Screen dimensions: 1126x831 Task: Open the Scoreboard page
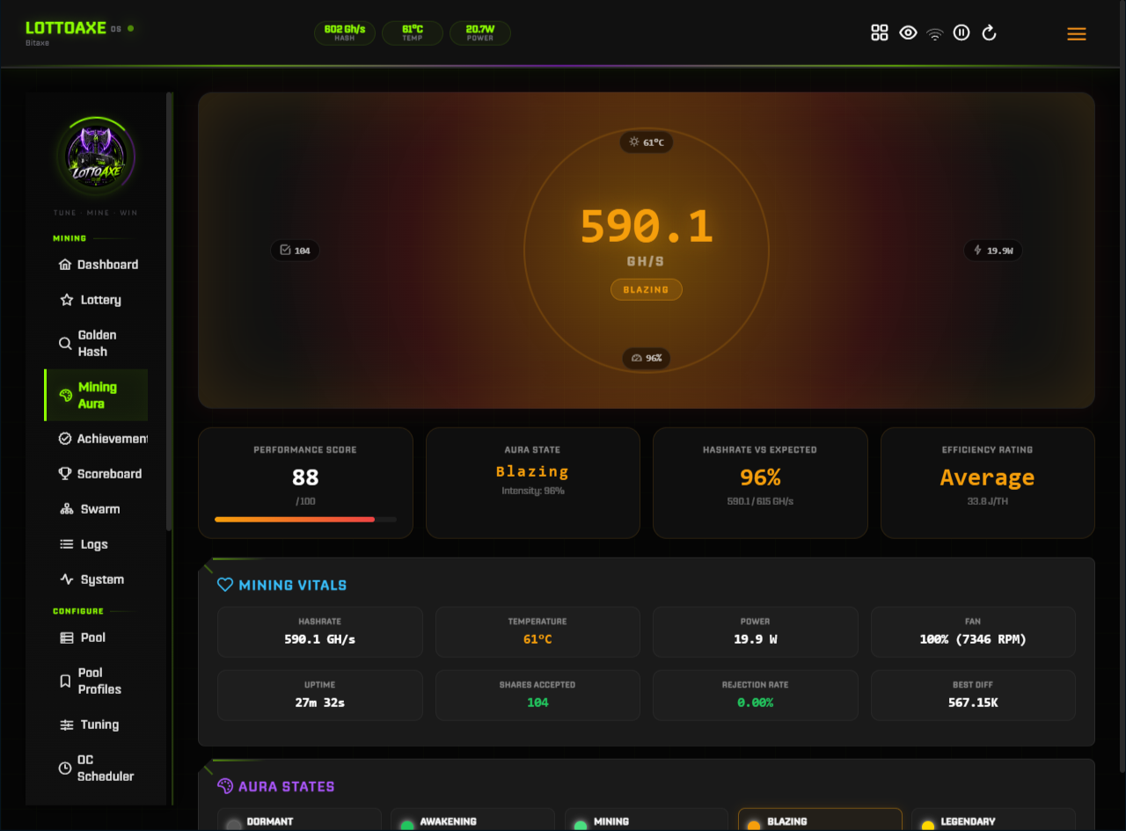(96, 474)
